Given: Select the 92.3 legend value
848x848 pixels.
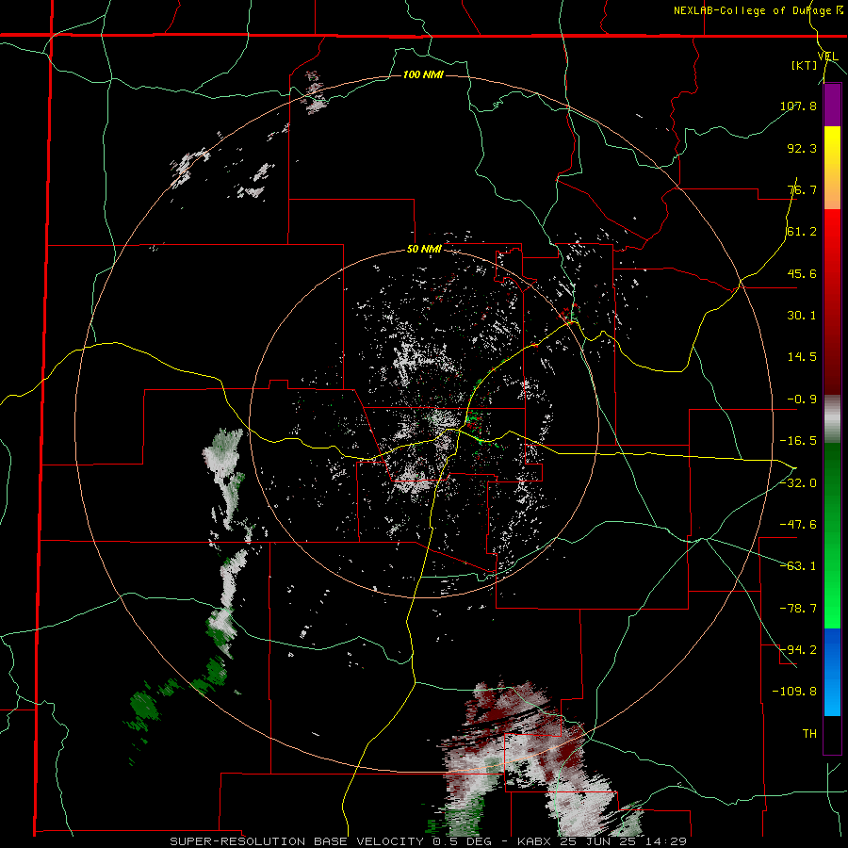Looking at the screenshot, I should point(802,148).
